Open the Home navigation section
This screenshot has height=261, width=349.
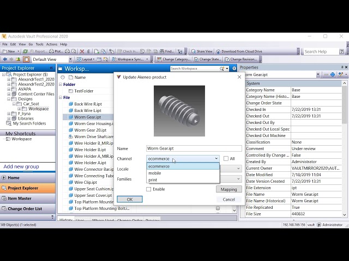pyautogui.click(x=28, y=178)
